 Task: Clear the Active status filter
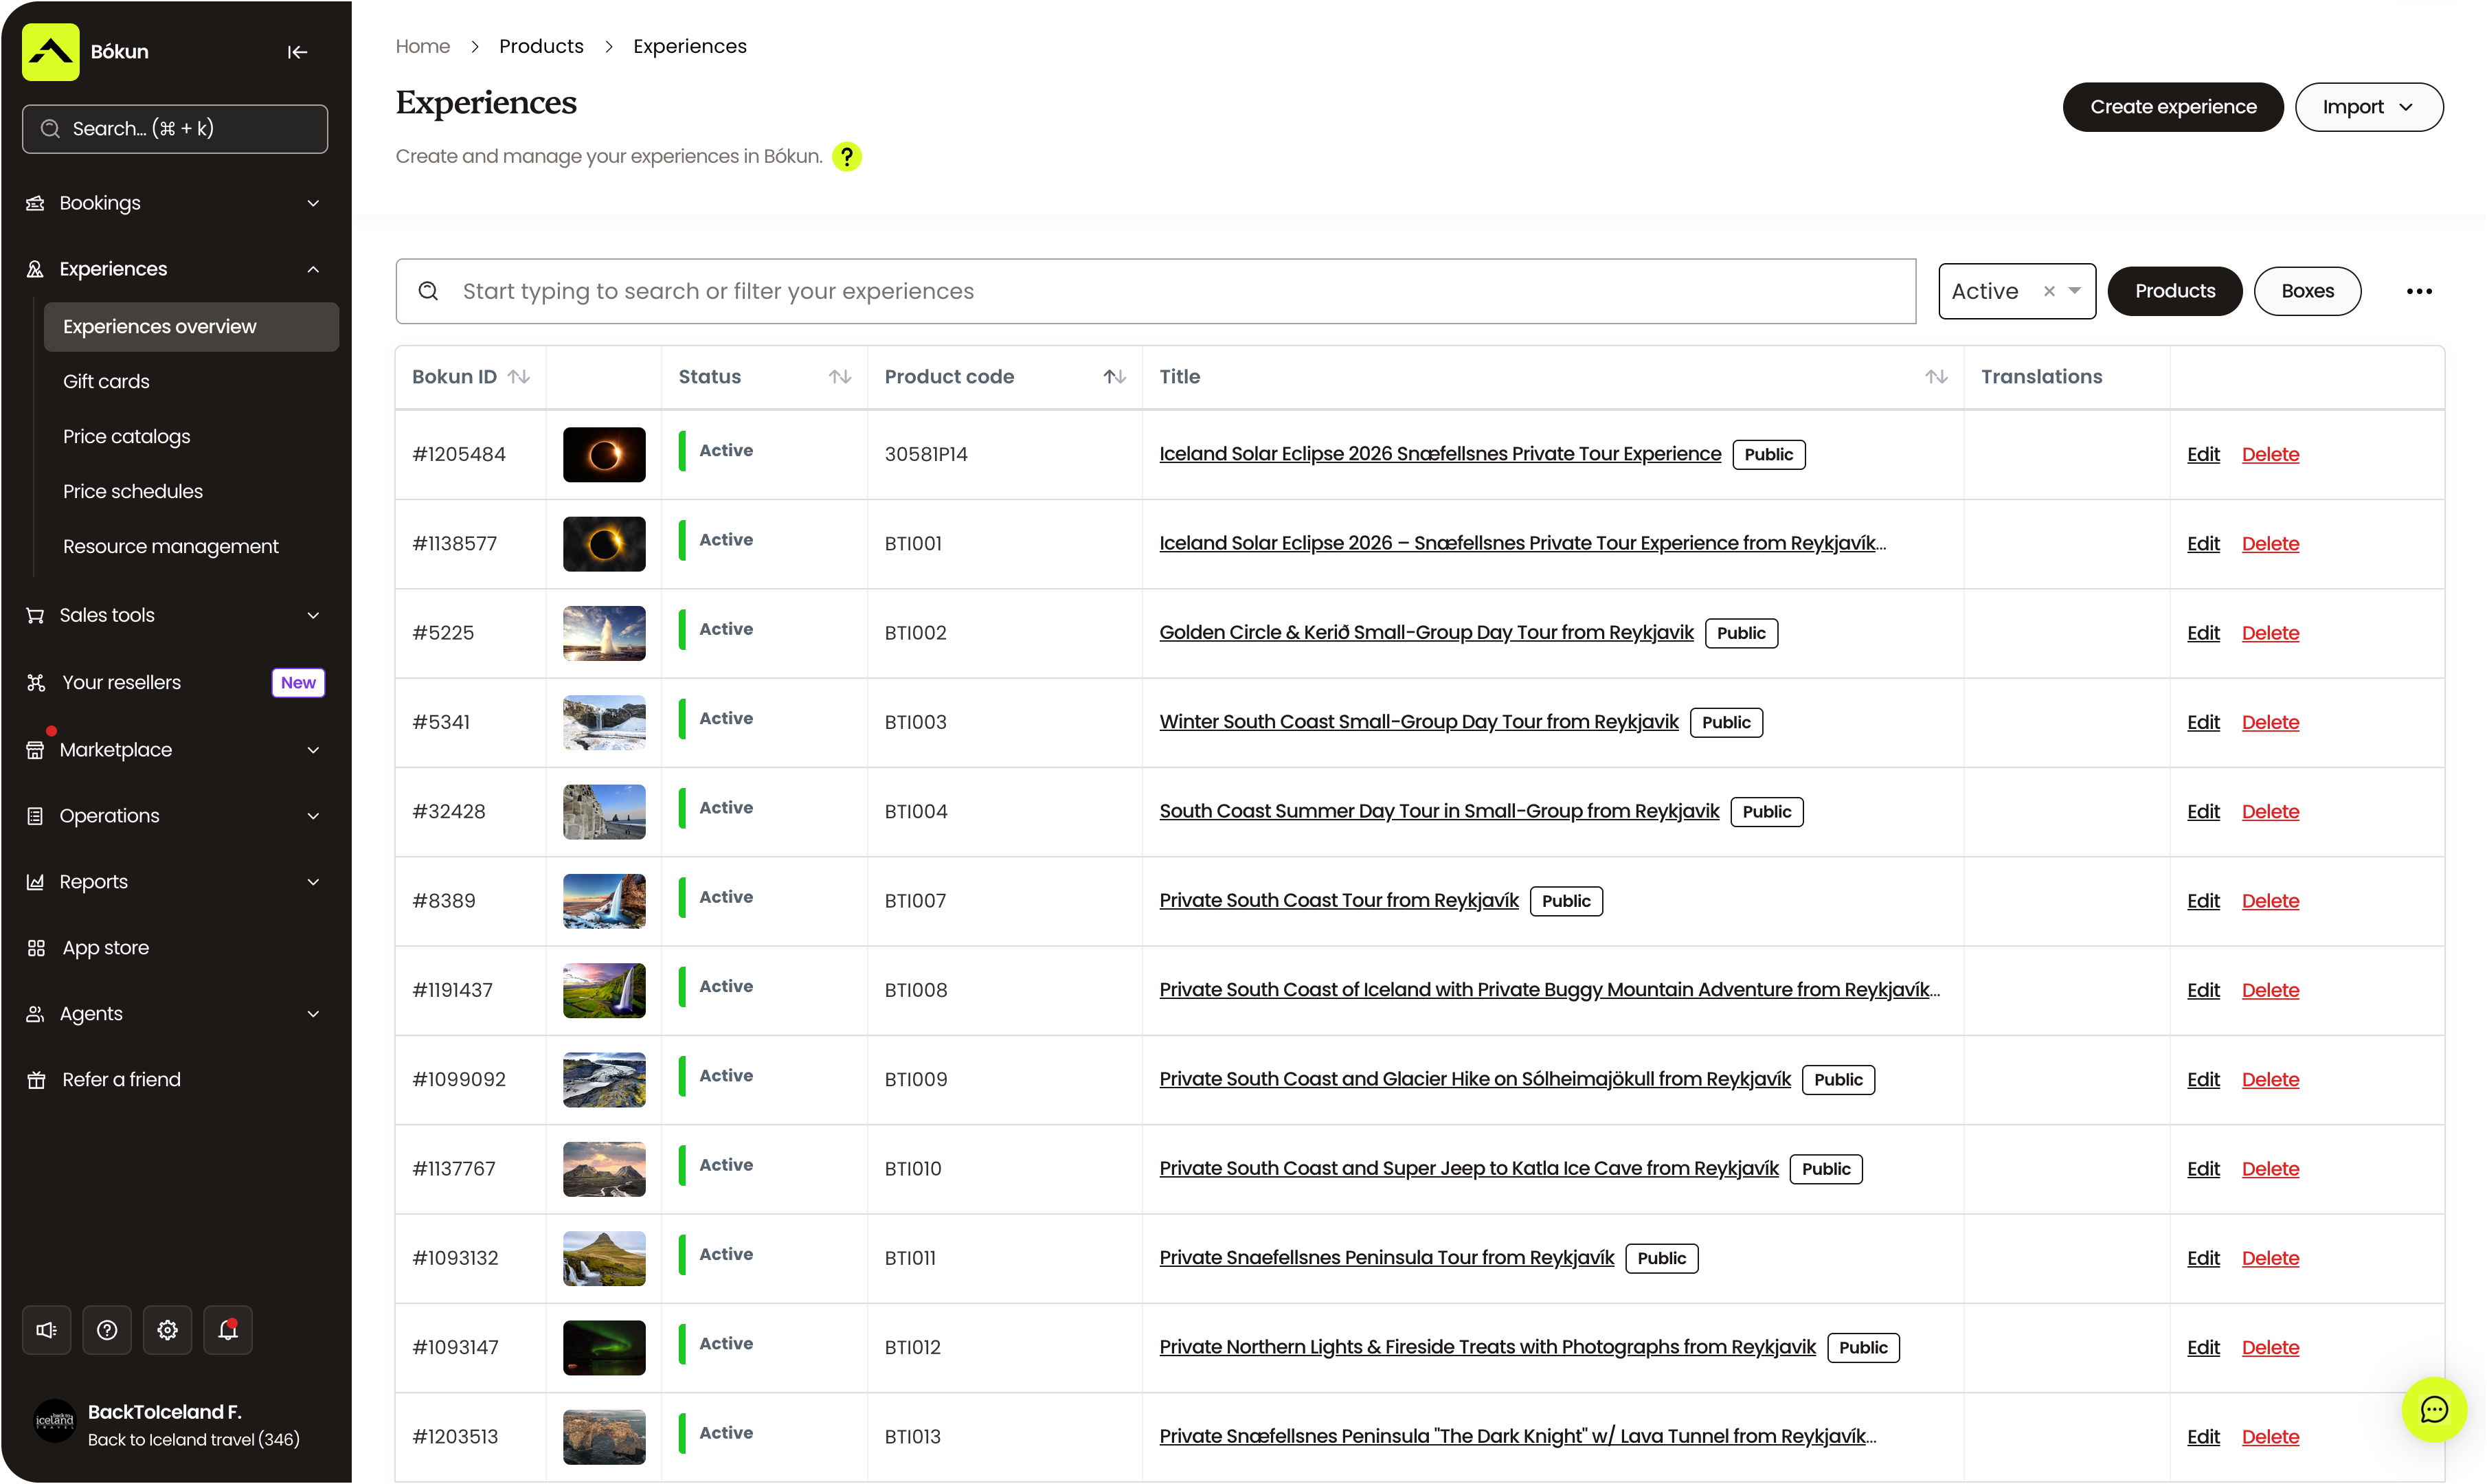pos(2049,291)
